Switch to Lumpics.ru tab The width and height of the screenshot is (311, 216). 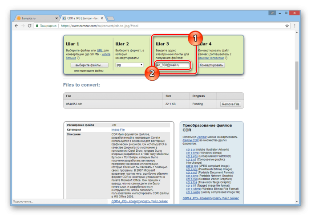coord(36,18)
